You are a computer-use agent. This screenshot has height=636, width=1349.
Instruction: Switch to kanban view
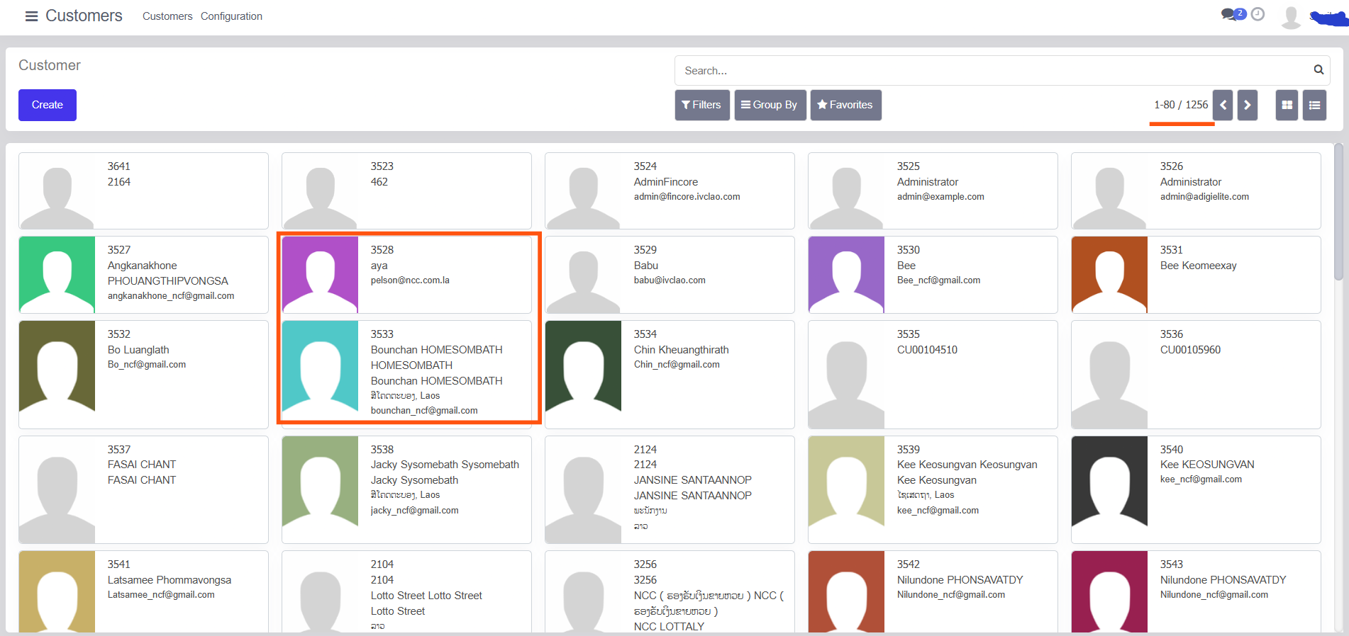(x=1287, y=106)
